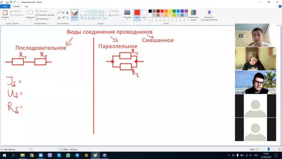Select the top participant's video thumbnail

click(256, 35)
